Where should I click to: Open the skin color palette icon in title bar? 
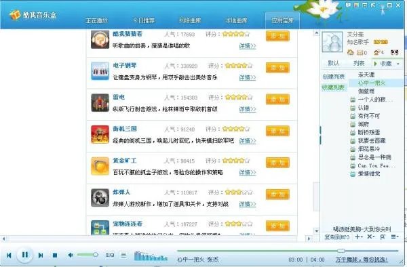pos(356,5)
